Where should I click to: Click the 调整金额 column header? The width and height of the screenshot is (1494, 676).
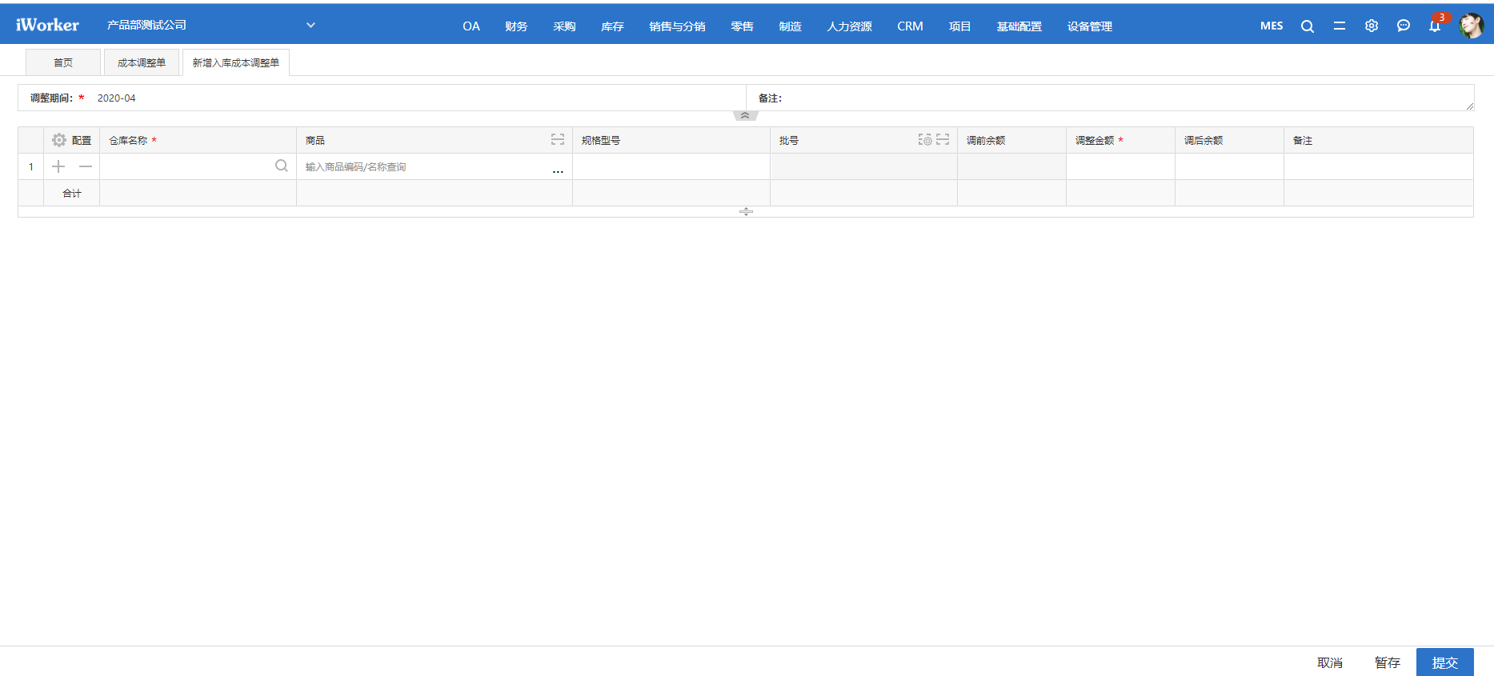click(1120, 140)
